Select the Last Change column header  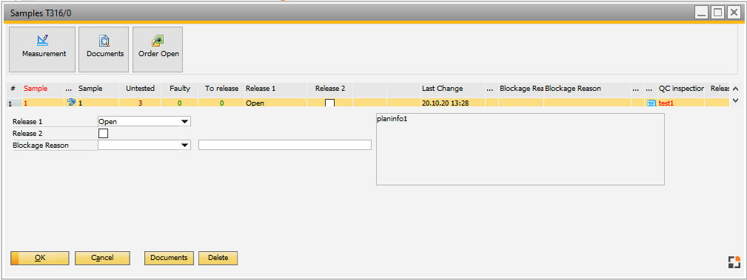coord(442,89)
